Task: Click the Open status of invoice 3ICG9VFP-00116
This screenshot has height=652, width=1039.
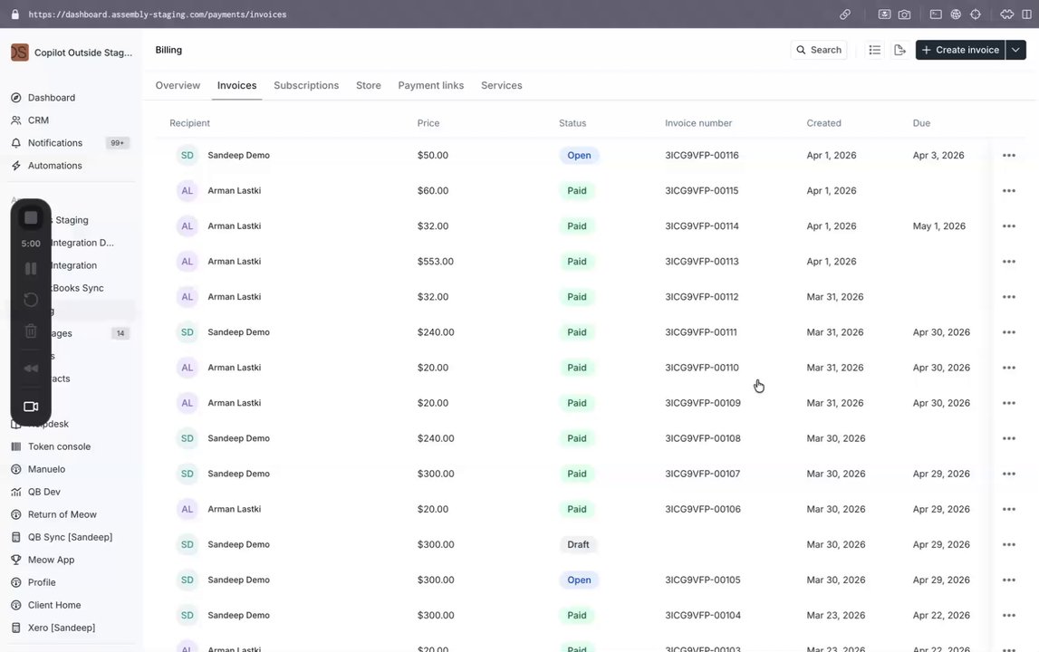Action: (x=579, y=155)
